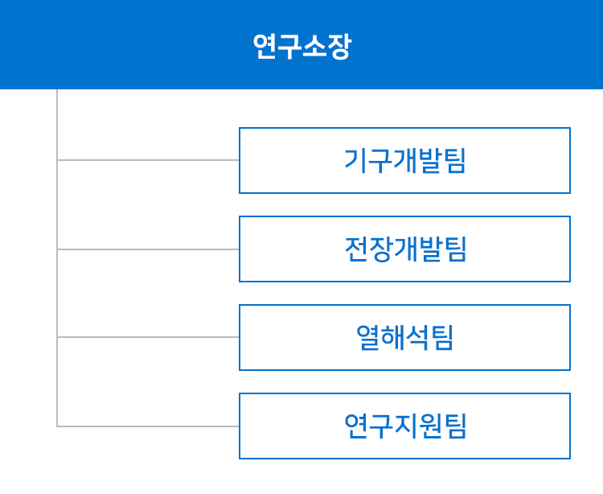Click trunk line between 전장개발팀 and 열해석팀 branches
603x494 pixels.
tap(57, 293)
